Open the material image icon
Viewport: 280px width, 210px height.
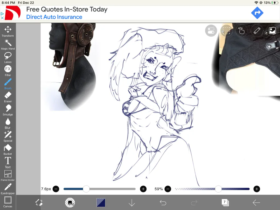point(272,30)
